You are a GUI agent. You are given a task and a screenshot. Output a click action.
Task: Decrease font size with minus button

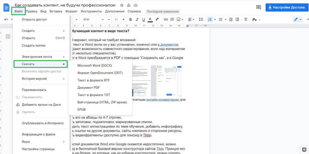pos(109,20)
